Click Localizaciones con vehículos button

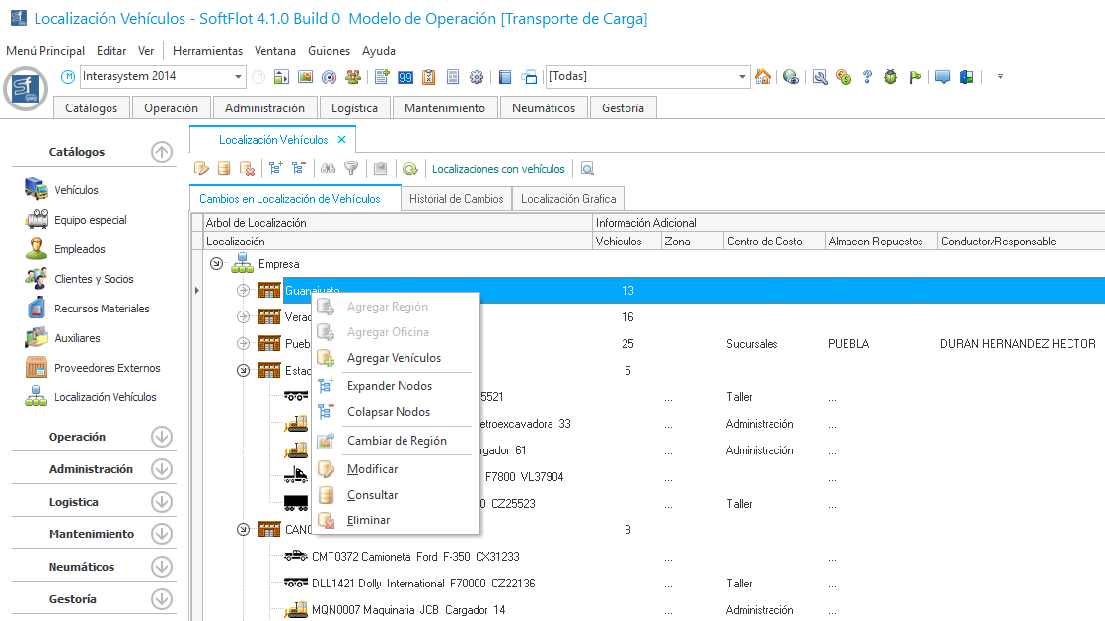pos(498,169)
